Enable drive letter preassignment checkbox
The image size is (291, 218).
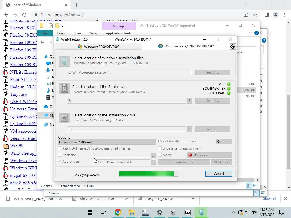pyautogui.click(x=160, y=148)
